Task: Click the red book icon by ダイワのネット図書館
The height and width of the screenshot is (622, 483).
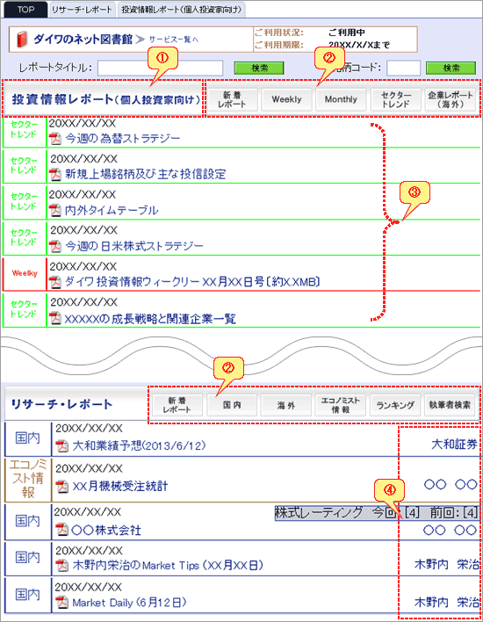Action: pos(22,40)
